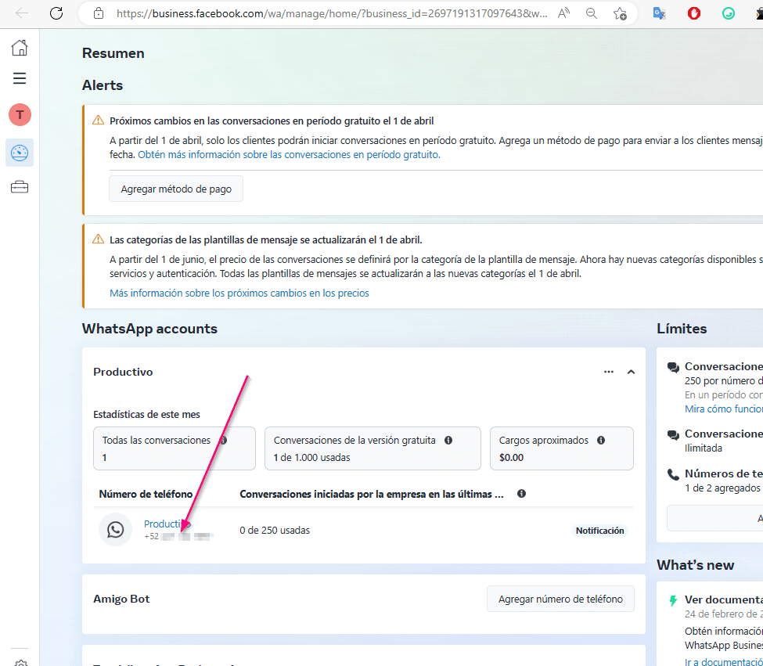Click the Número de teléfono column header
Viewport: 763px width, 666px height.
click(146, 495)
